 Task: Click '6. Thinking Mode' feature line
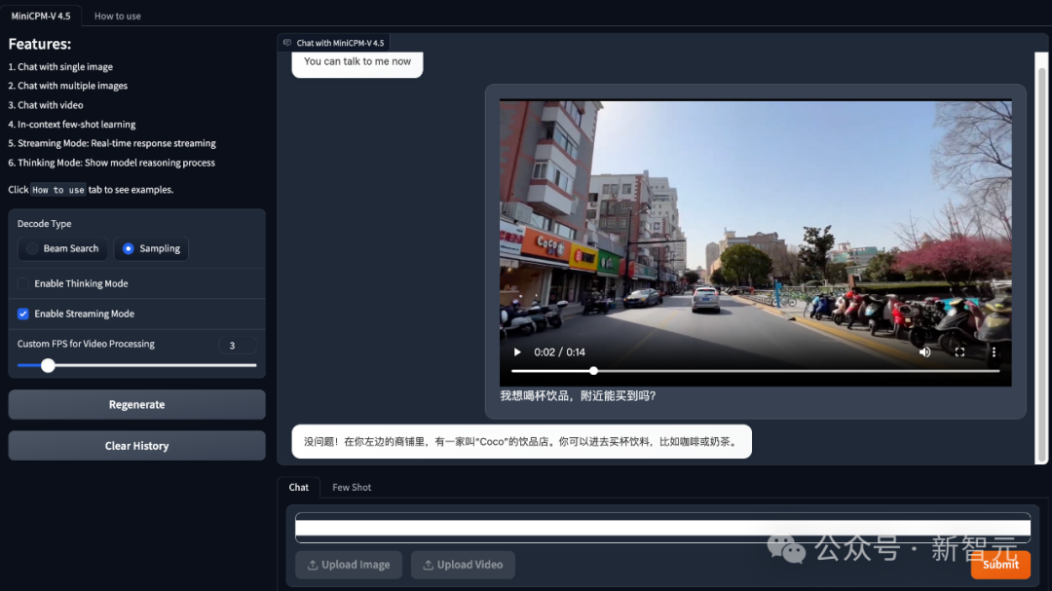tap(111, 163)
